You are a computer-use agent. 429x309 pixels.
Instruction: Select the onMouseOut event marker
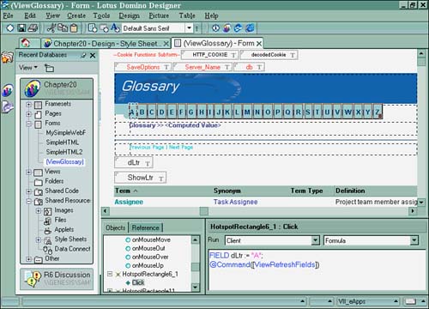128,248
